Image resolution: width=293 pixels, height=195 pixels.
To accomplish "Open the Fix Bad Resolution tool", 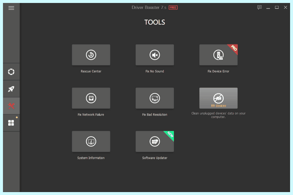I will [x=155, y=98].
